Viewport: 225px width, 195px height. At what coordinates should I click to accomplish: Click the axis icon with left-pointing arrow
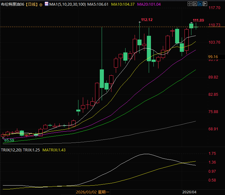pos(195,4)
